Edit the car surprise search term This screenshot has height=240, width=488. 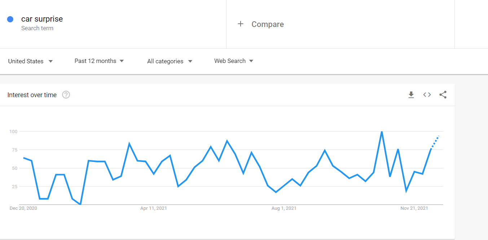click(x=42, y=19)
